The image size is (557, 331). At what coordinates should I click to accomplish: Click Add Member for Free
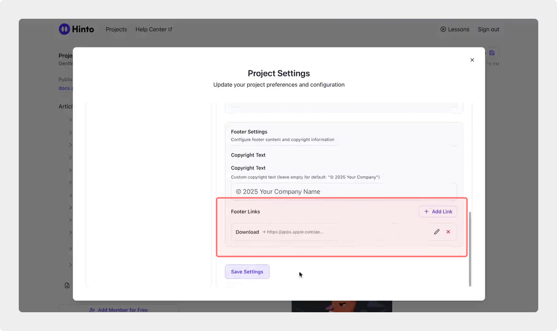point(119,309)
